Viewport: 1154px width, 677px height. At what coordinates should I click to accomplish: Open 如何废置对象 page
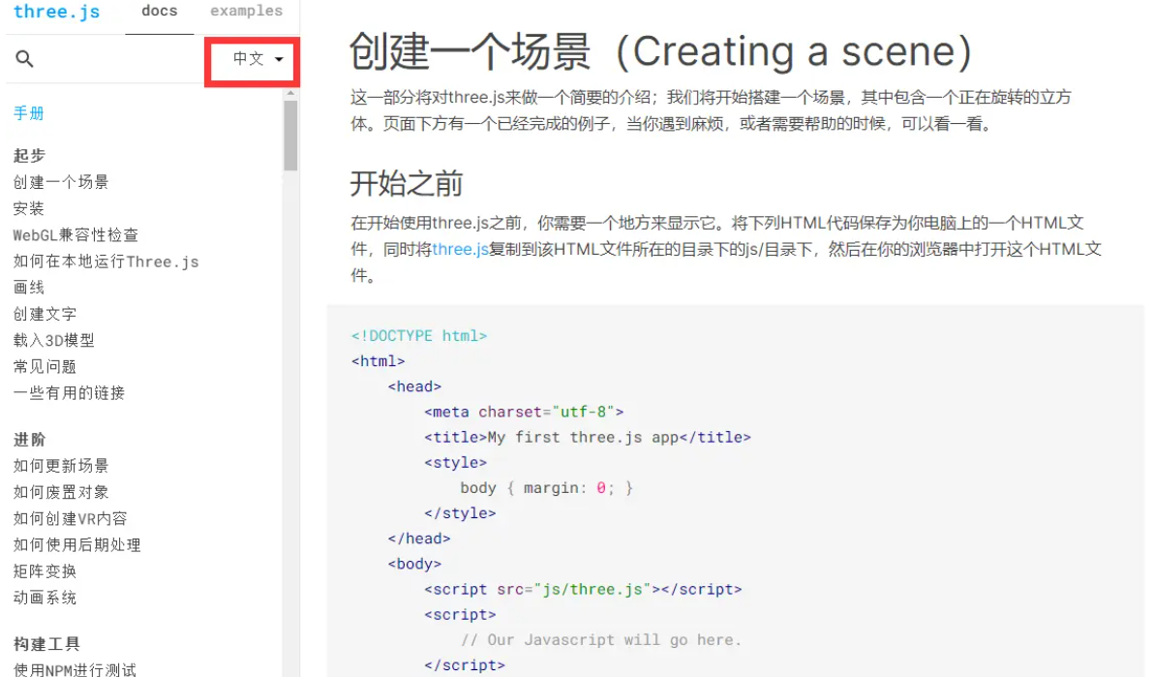coord(61,492)
